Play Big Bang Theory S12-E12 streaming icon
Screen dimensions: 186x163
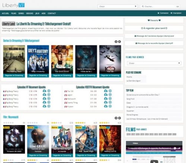[x=49, y=106]
